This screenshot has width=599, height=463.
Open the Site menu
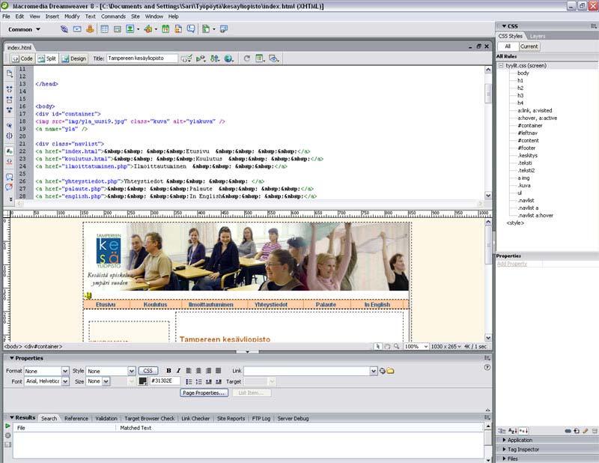click(136, 16)
